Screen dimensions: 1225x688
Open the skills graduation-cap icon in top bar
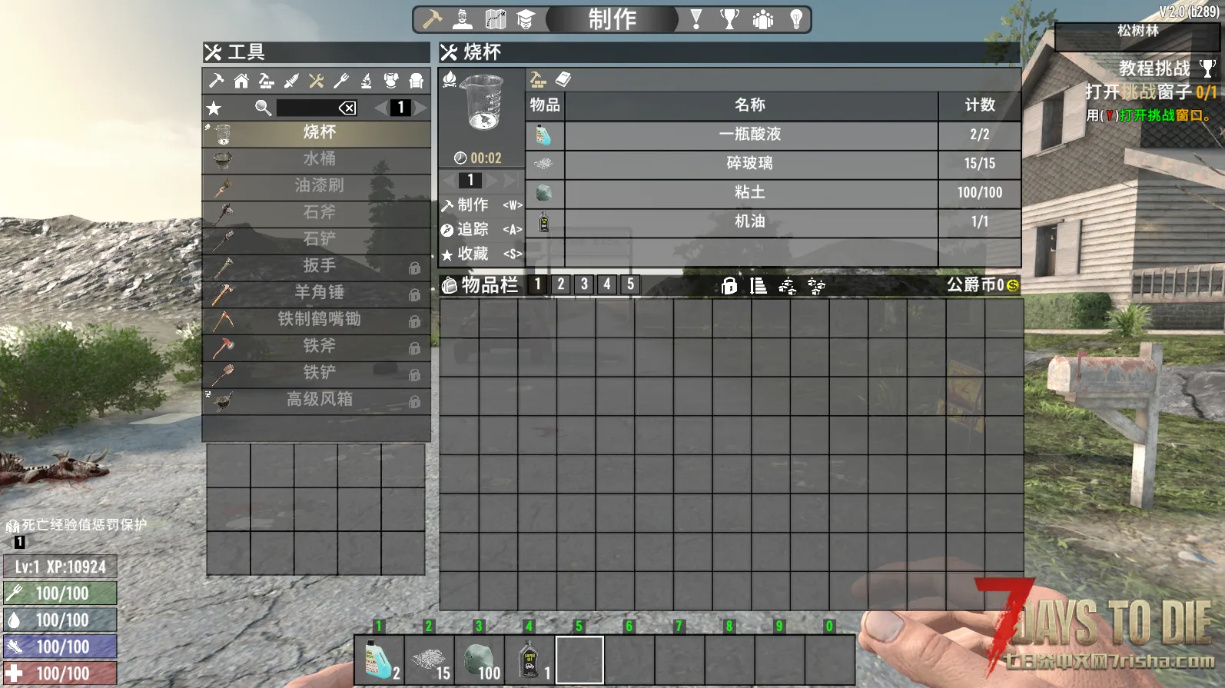[526, 18]
